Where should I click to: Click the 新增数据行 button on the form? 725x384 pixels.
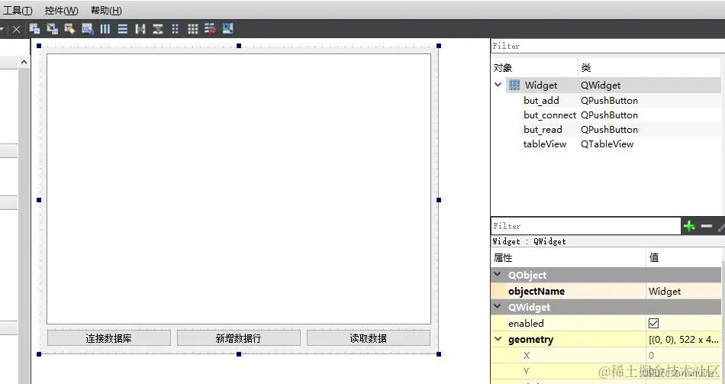239,338
